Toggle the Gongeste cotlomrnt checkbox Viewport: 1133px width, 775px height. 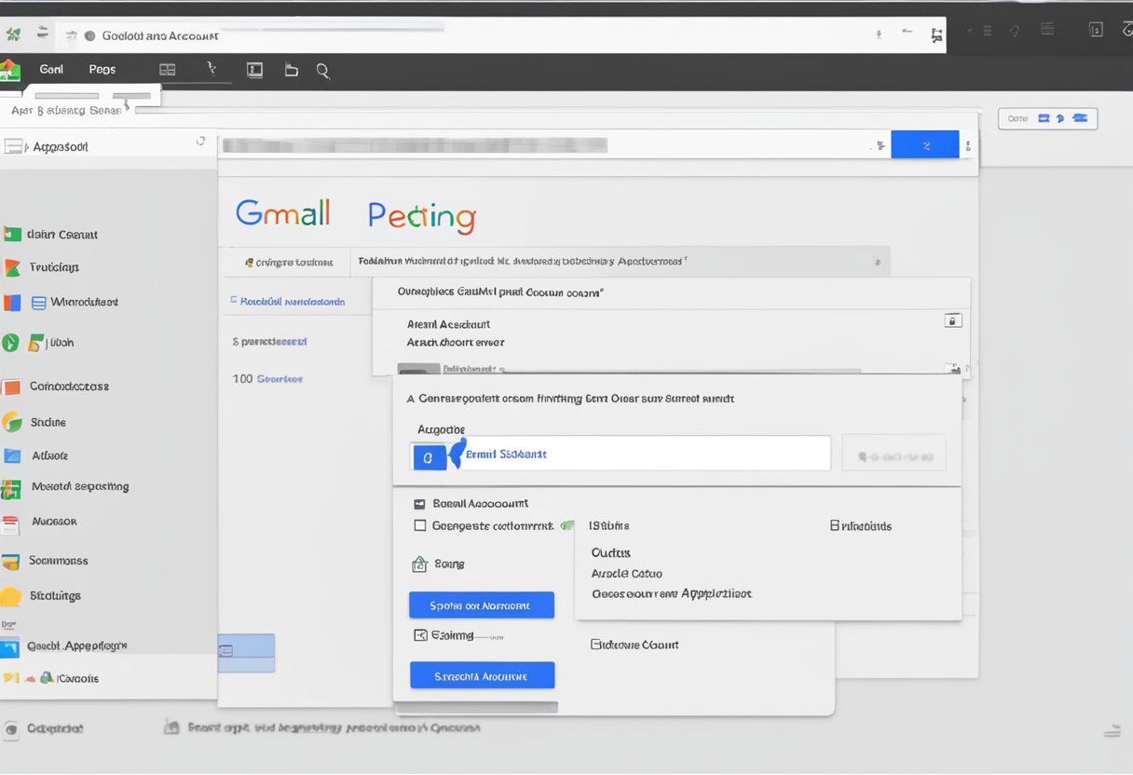419,525
